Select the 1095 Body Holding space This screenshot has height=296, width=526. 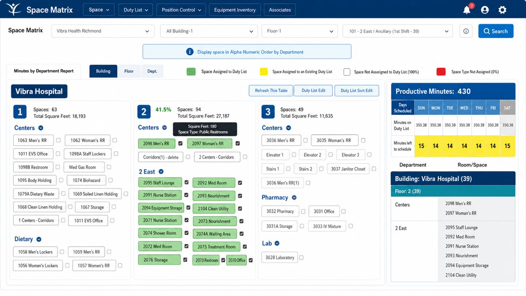click(35, 180)
